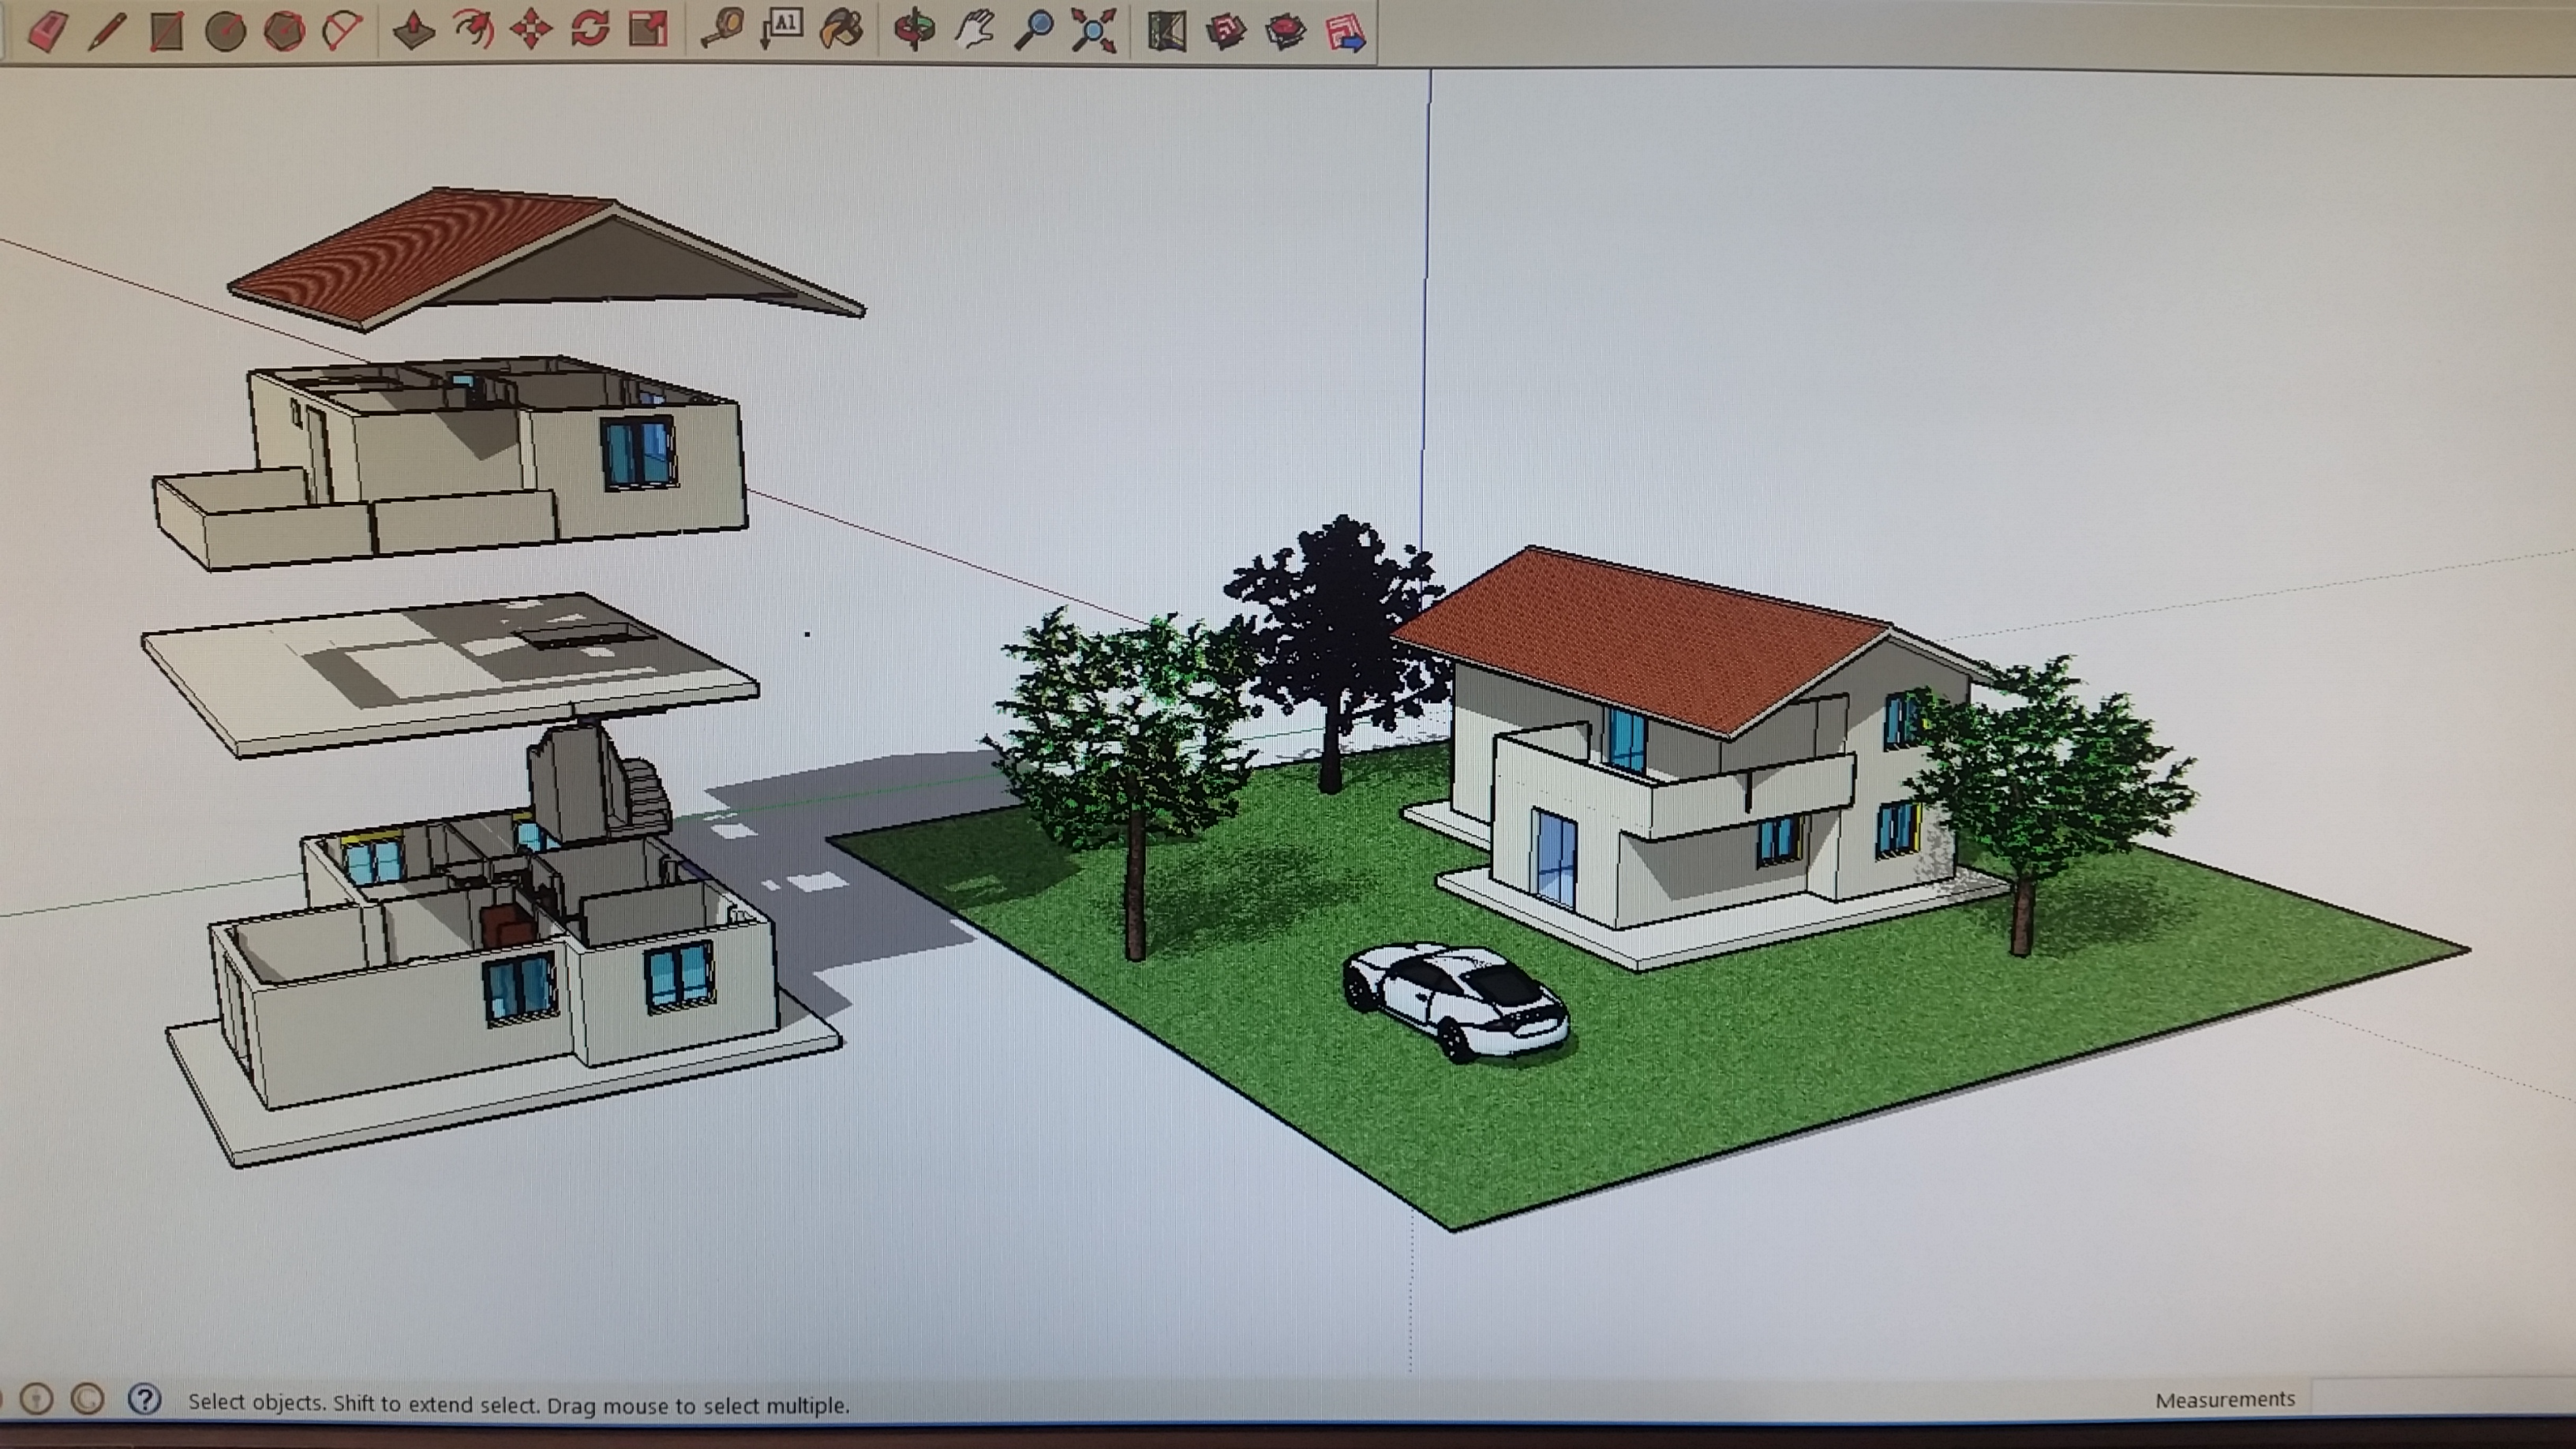Click the Zoom Extents icon
Screen dimensions: 2576x1449
click(x=1093, y=30)
